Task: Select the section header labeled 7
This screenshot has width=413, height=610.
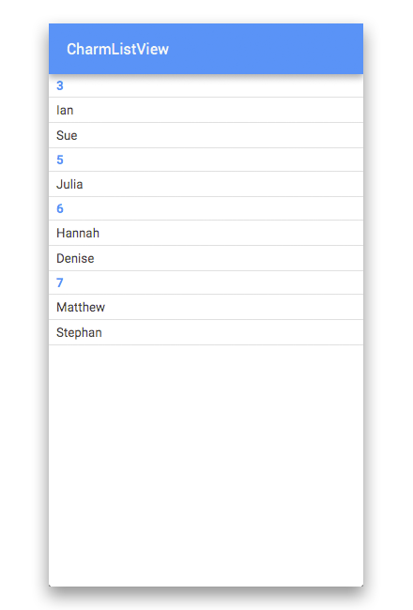Action: click(x=206, y=282)
